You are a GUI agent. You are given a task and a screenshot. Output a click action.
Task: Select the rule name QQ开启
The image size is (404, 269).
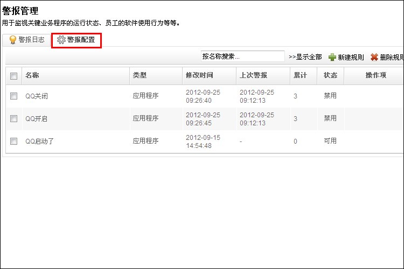[36, 119]
